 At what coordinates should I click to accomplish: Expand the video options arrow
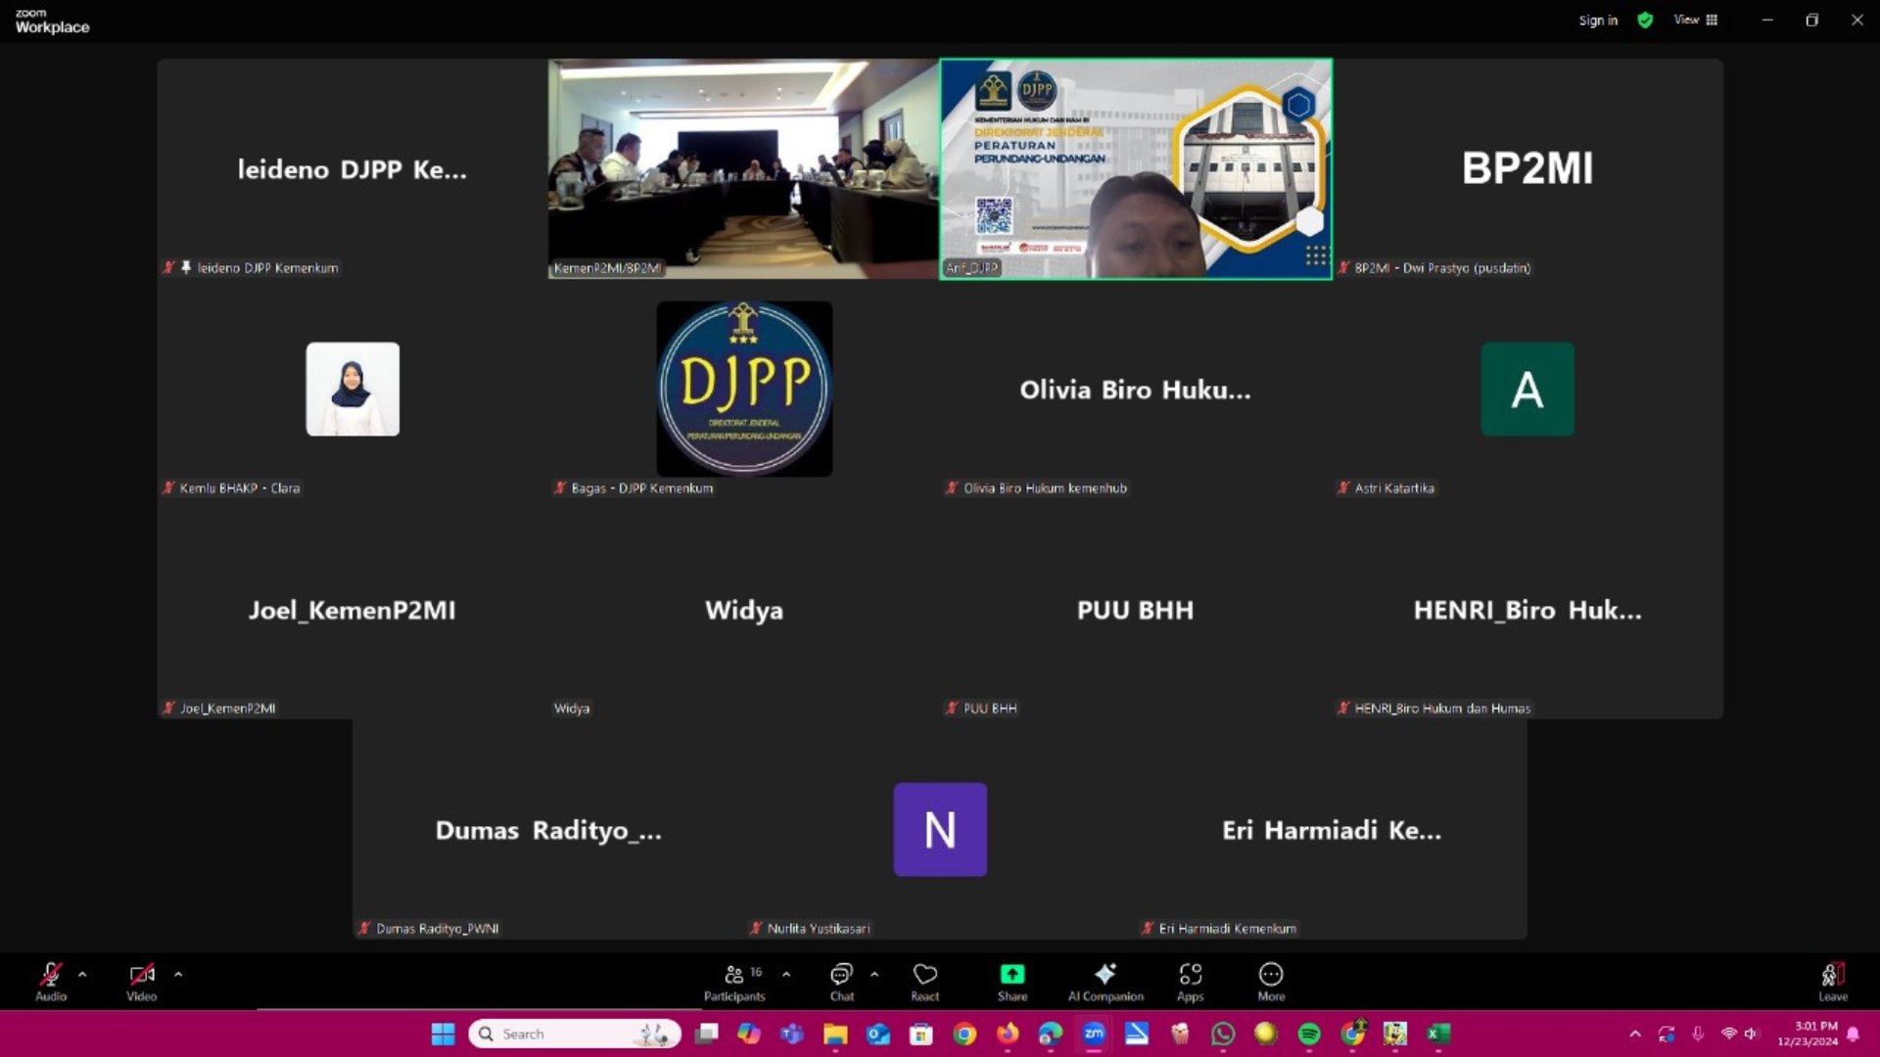pyautogui.click(x=178, y=975)
